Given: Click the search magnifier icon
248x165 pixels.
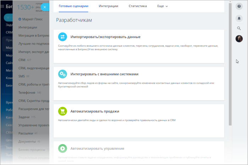Looking at the screenshot, I should tap(239, 28).
